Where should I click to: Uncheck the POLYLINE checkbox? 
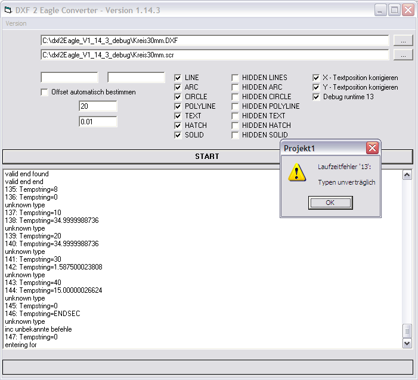(x=178, y=106)
